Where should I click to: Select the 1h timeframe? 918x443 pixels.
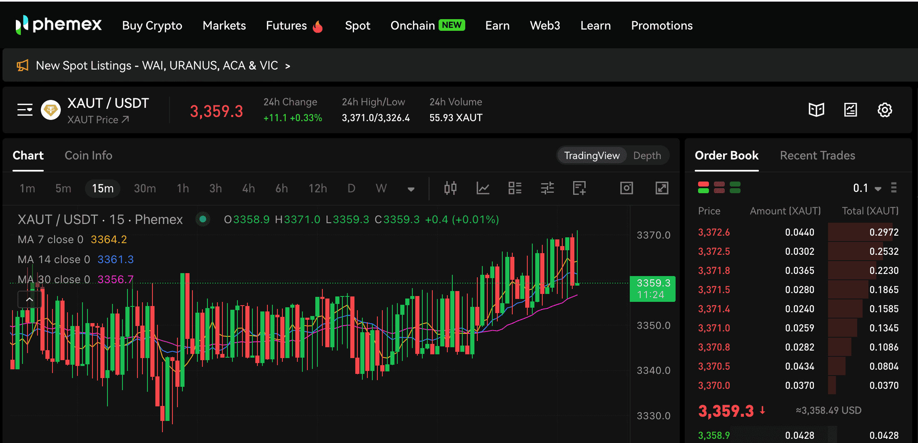[x=183, y=188]
